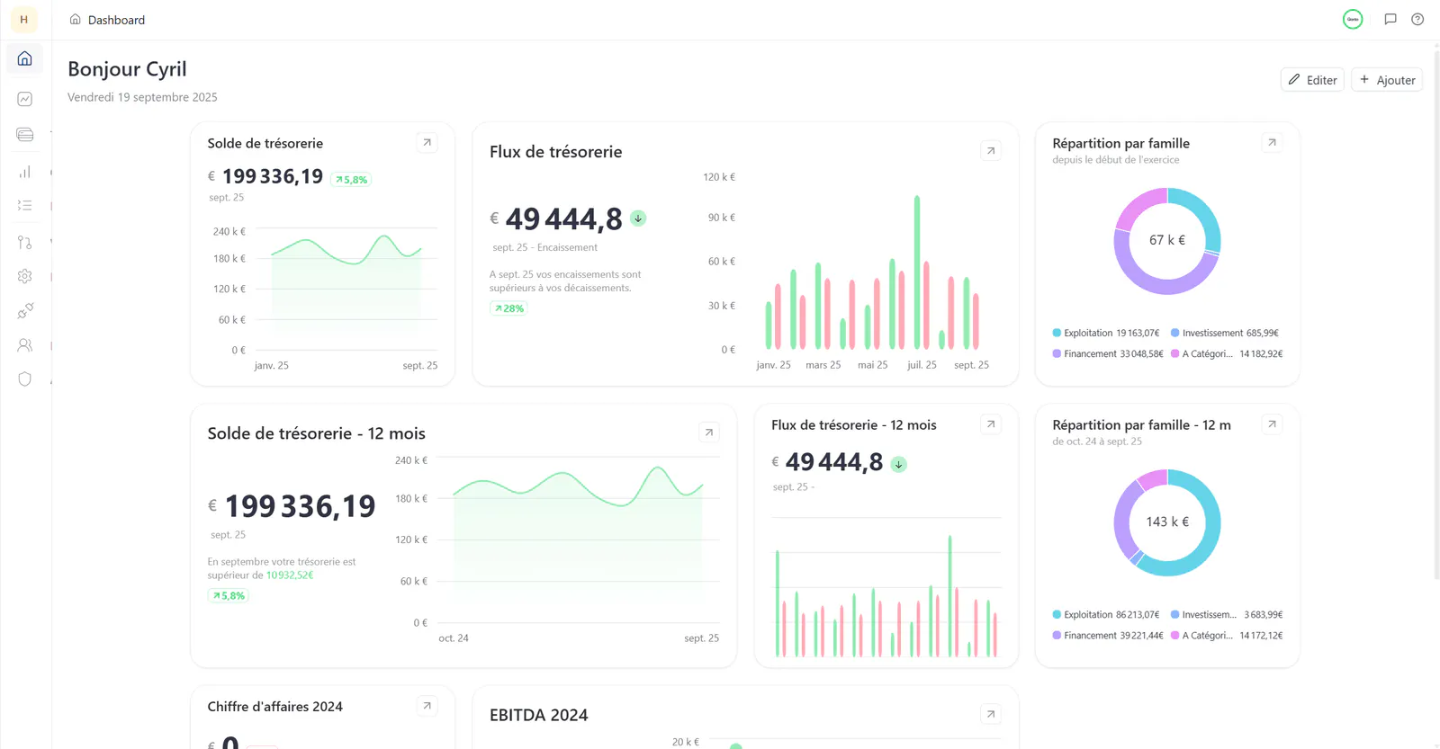Open the shield security sidebar icon
The width and height of the screenshot is (1440, 749).
(24, 379)
